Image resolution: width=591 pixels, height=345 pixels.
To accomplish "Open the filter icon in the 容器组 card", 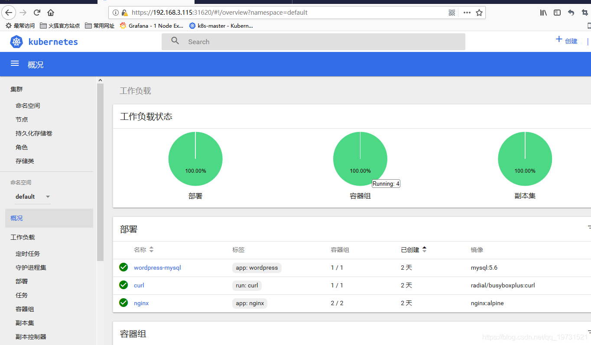I will [589, 331].
